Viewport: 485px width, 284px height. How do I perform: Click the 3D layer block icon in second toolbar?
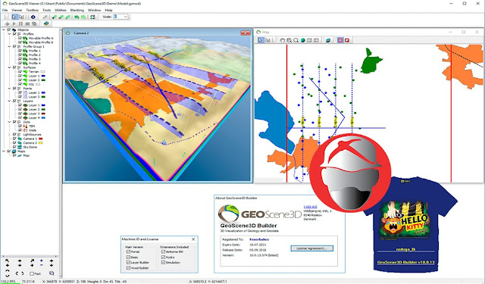click(46, 23)
